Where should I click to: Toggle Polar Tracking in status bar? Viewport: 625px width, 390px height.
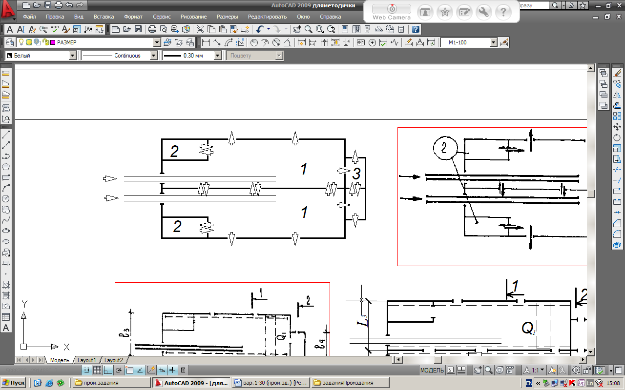coord(119,370)
